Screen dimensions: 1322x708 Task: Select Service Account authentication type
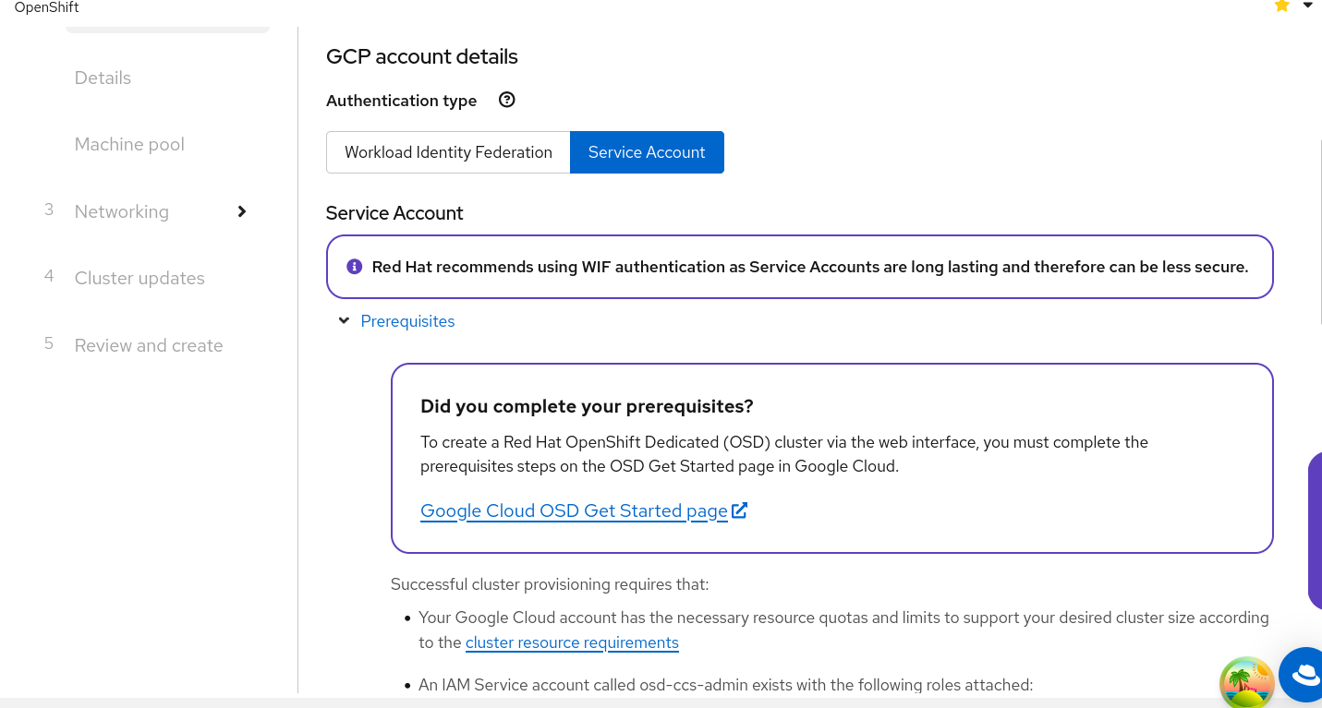(647, 152)
